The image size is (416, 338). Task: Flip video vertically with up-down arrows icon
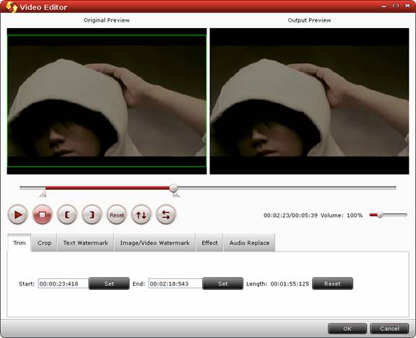coord(141,214)
